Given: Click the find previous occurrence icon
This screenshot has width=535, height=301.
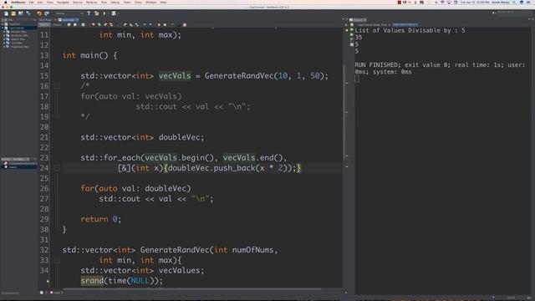Looking at the screenshot, I should [99, 24].
